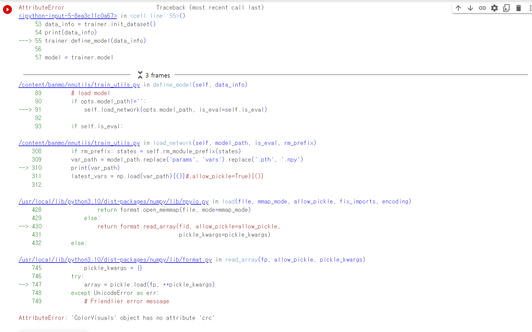Select the AttributeError message text
Screen dimensions: 532x332
click(x=116, y=318)
